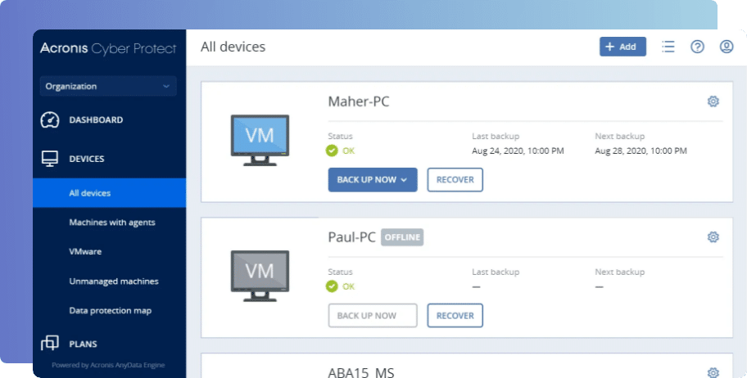Open settings gear for Maher-PC
The height and width of the screenshot is (378, 747).
click(713, 101)
